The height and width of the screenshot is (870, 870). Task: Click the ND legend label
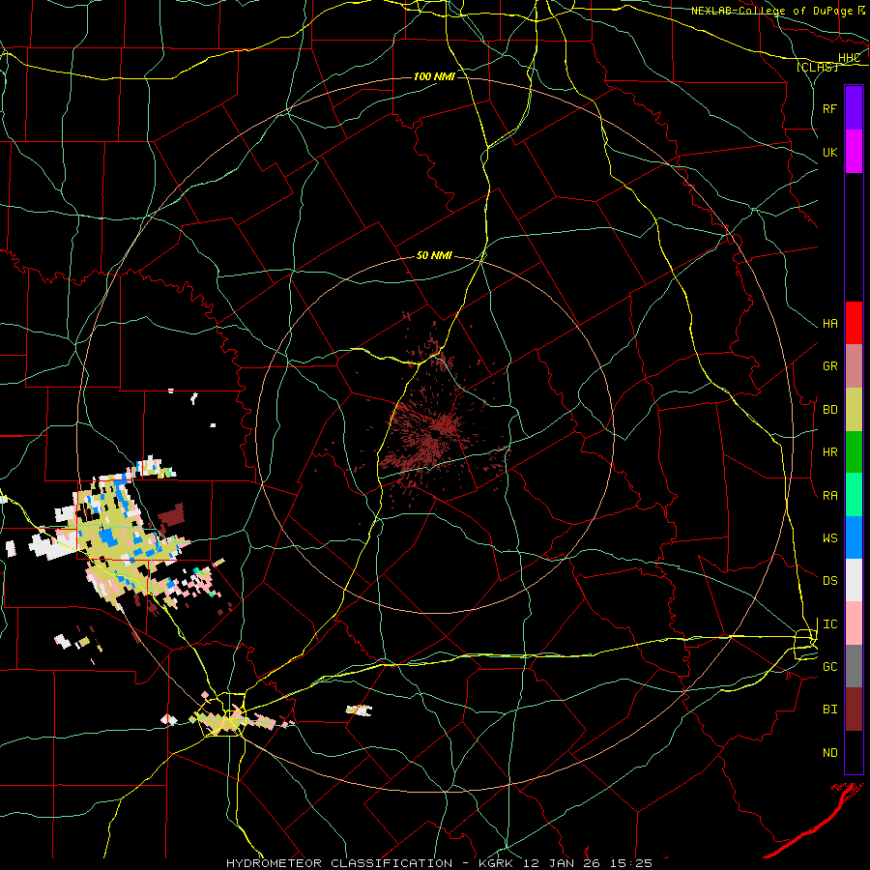point(829,753)
